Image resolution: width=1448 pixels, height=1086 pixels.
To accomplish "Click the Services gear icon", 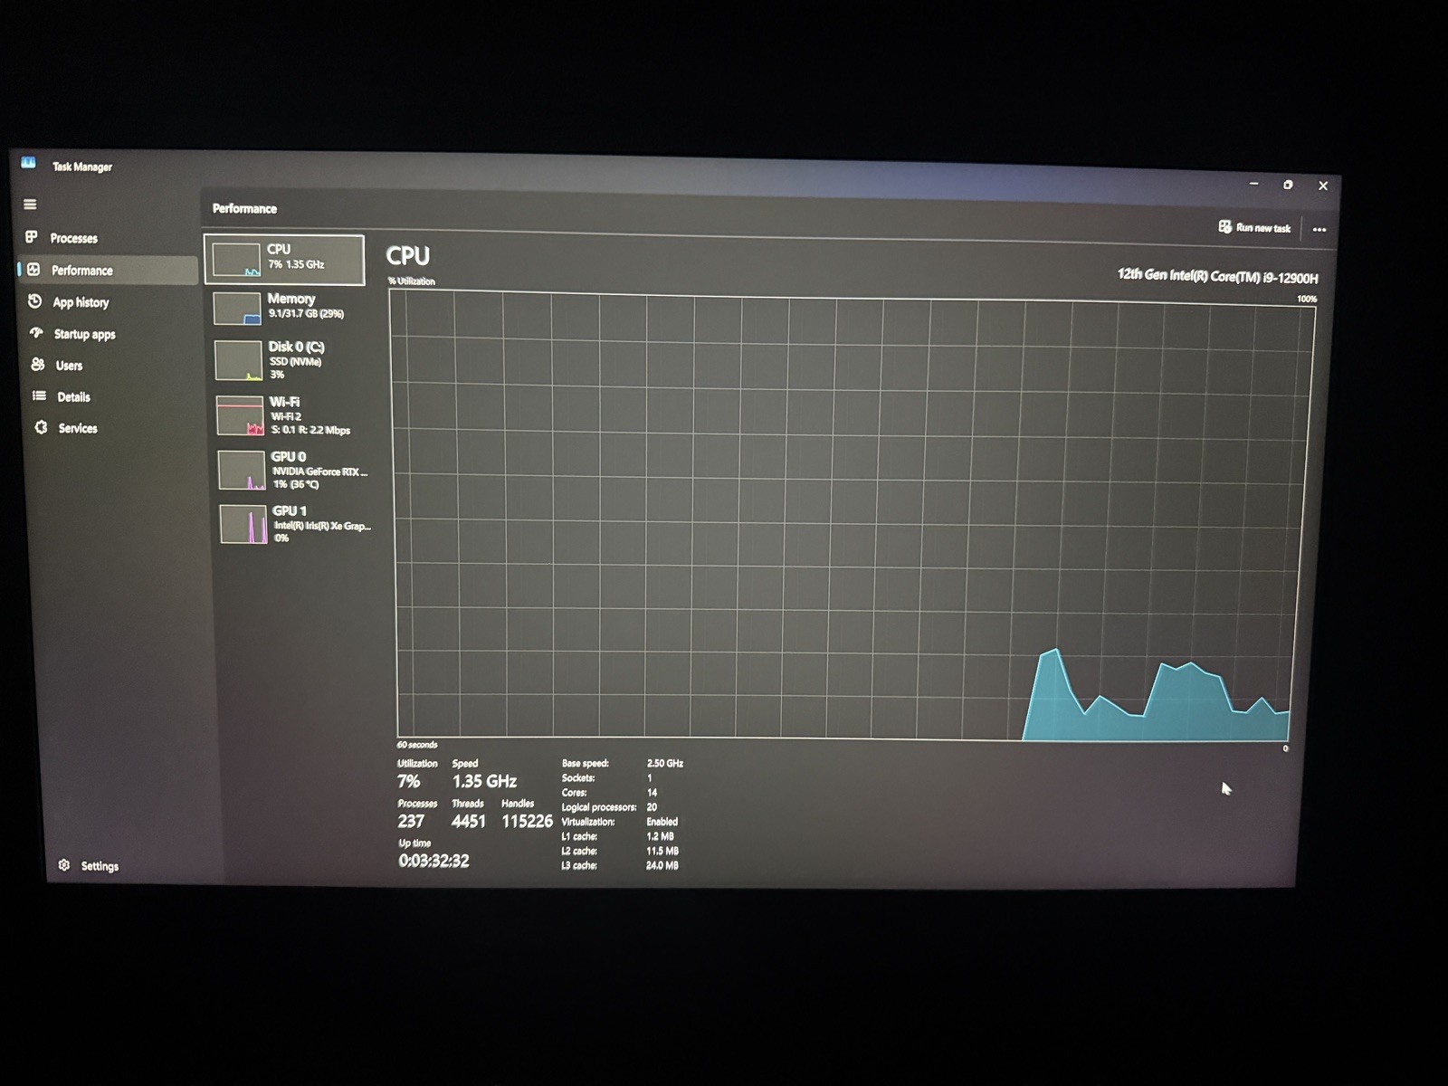I will coord(41,427).
